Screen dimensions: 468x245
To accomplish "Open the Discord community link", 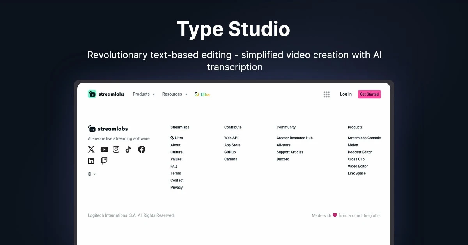I will click(283, 159).
